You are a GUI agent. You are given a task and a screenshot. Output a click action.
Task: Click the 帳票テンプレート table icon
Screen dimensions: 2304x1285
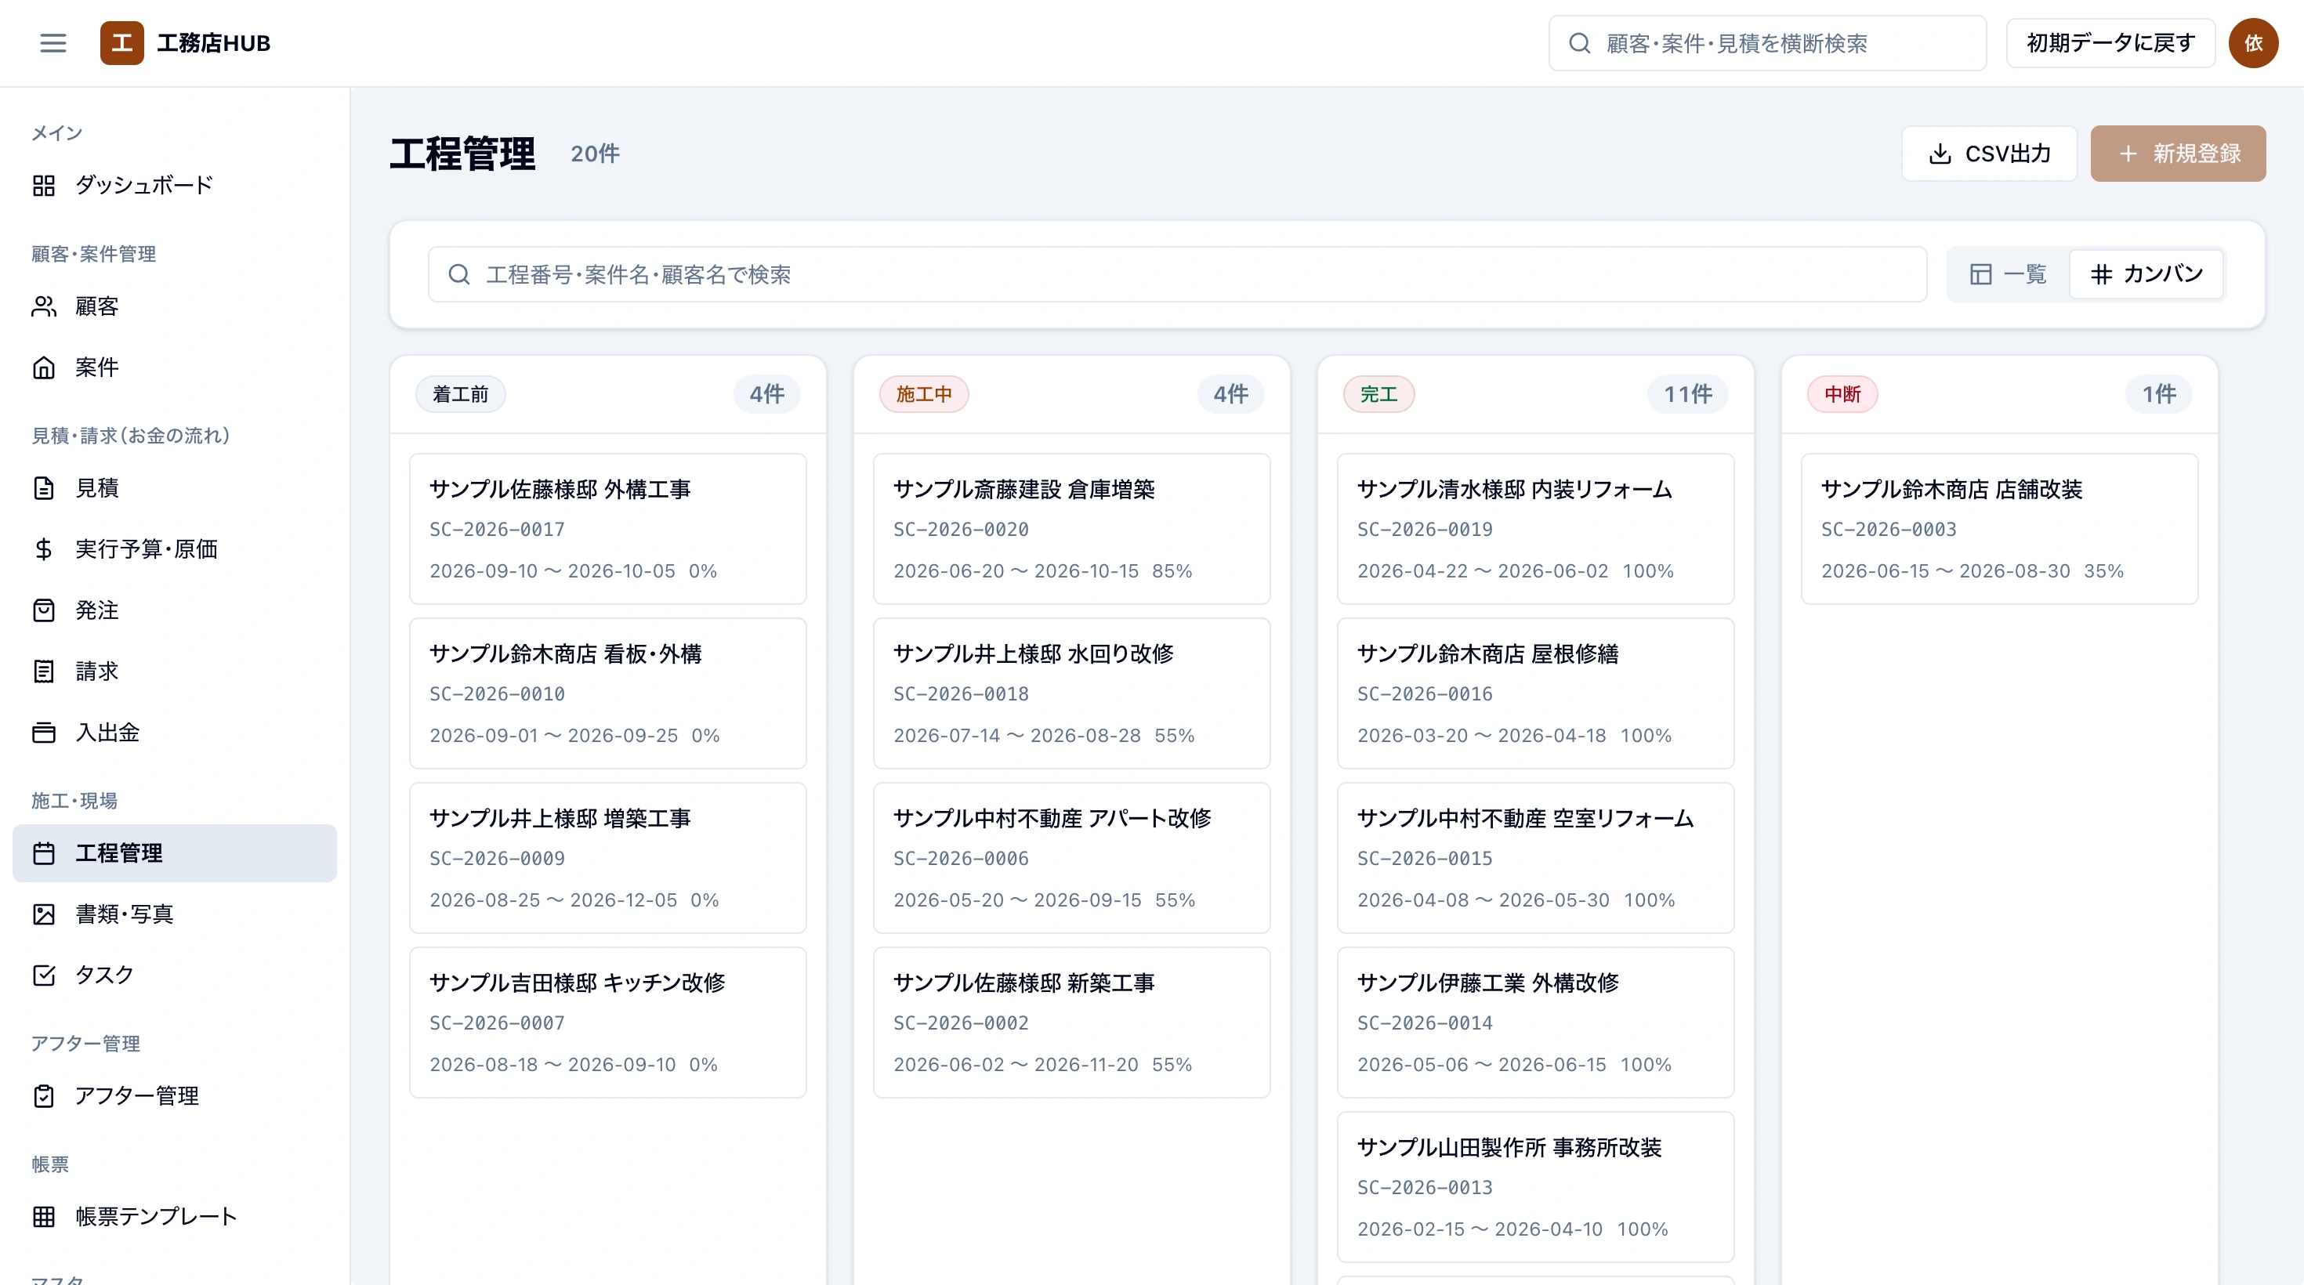point(44,1217)
